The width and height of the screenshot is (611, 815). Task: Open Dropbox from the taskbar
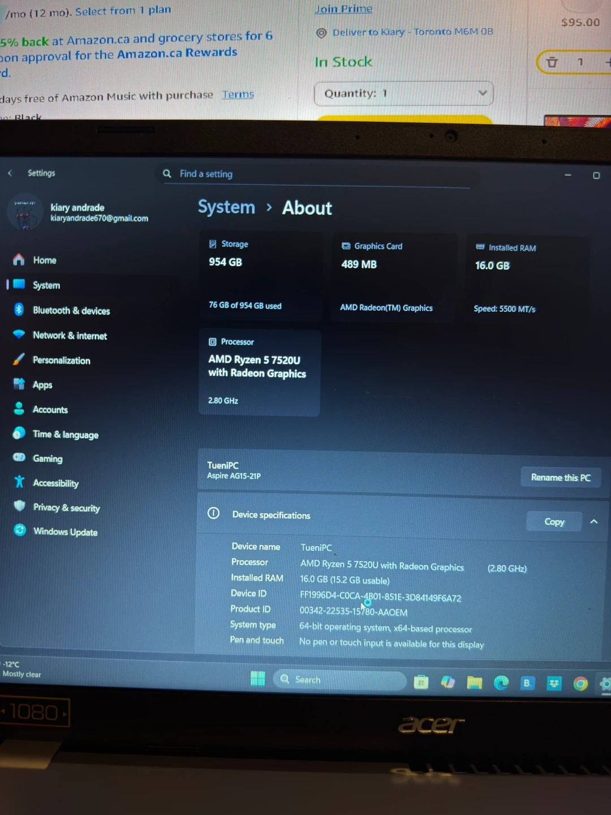pos(554,684)
